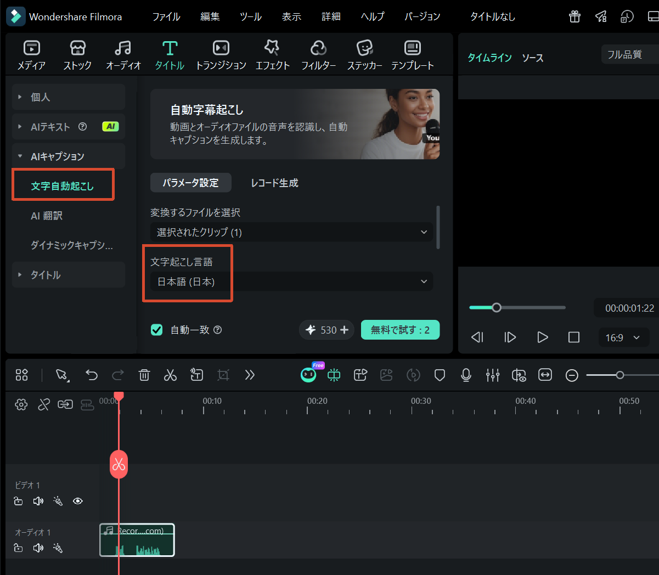659x575 pixels.
Task: Click the four-squares layout icon in timeline toolbar
Action: click(21, 375)
